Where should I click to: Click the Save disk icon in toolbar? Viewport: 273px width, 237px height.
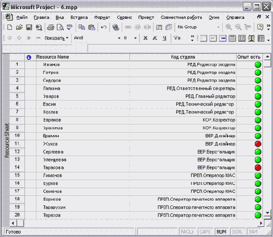click(29, 27)
